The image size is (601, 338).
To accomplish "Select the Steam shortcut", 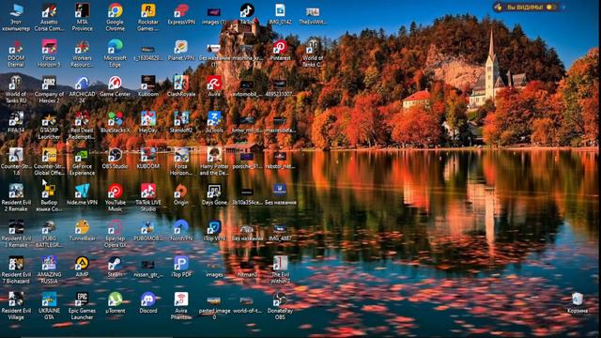I will [x=115, y=267].
